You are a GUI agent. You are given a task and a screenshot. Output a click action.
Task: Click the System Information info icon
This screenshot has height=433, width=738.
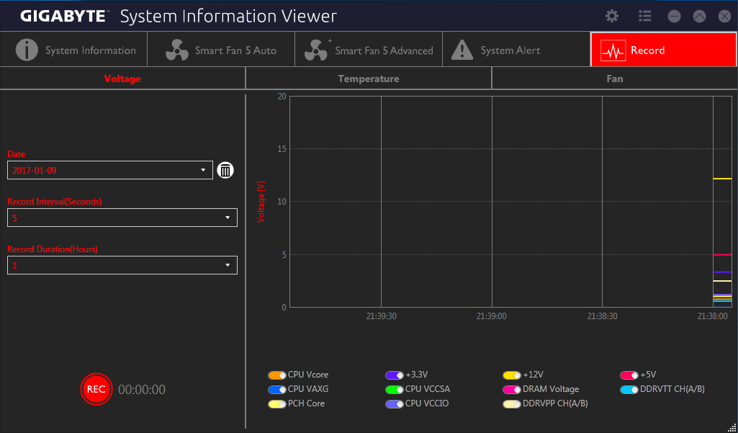tap(27, 50)
